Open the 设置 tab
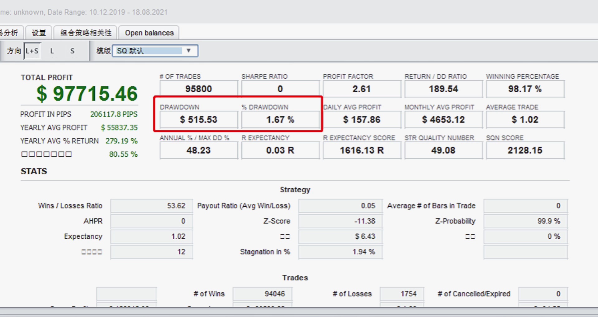The height and width of the screenshot is (317, 598). click(39, 33)
